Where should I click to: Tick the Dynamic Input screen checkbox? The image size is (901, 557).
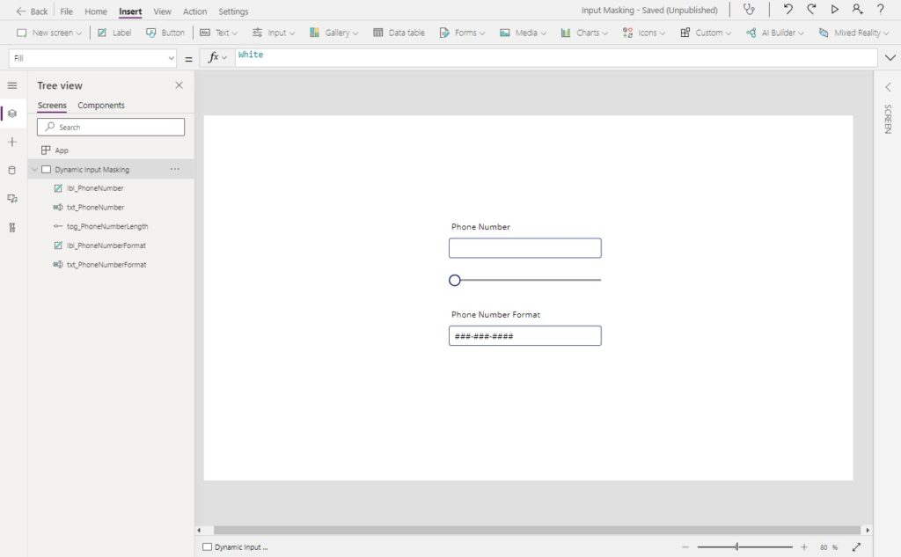[208, 547]
